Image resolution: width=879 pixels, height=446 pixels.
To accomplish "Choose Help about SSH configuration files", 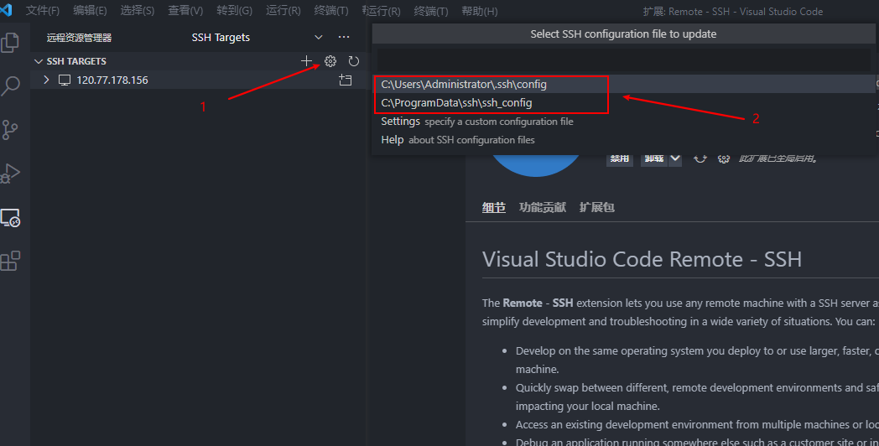I will 625,139.
